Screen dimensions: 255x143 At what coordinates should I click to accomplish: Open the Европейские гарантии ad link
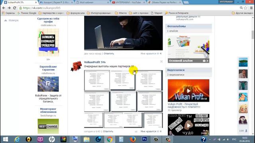click(48, 68)
